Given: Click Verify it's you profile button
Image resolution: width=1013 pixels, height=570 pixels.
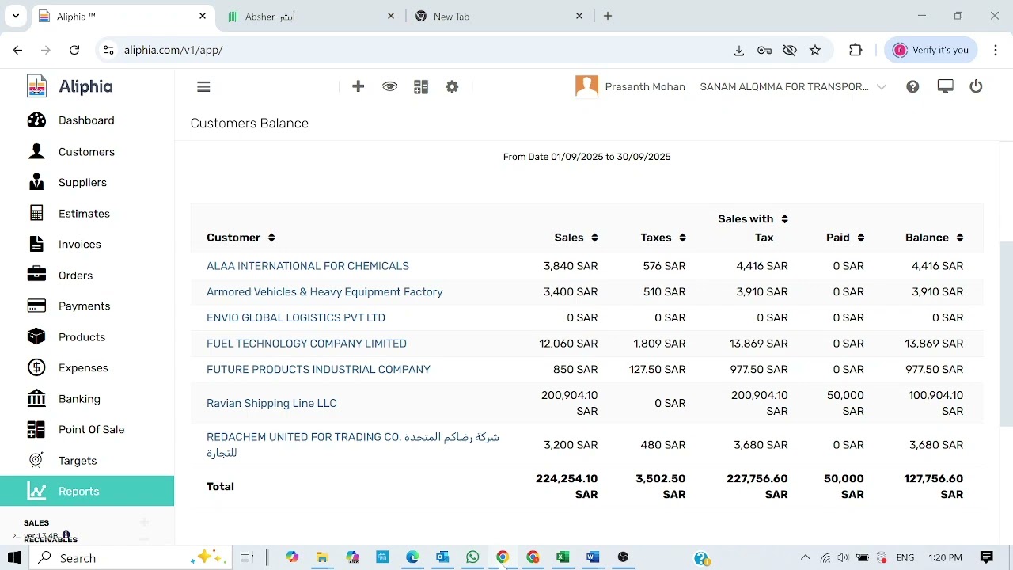Looking at the screenshot, I should pyautogui.click(x=931, y=50).
